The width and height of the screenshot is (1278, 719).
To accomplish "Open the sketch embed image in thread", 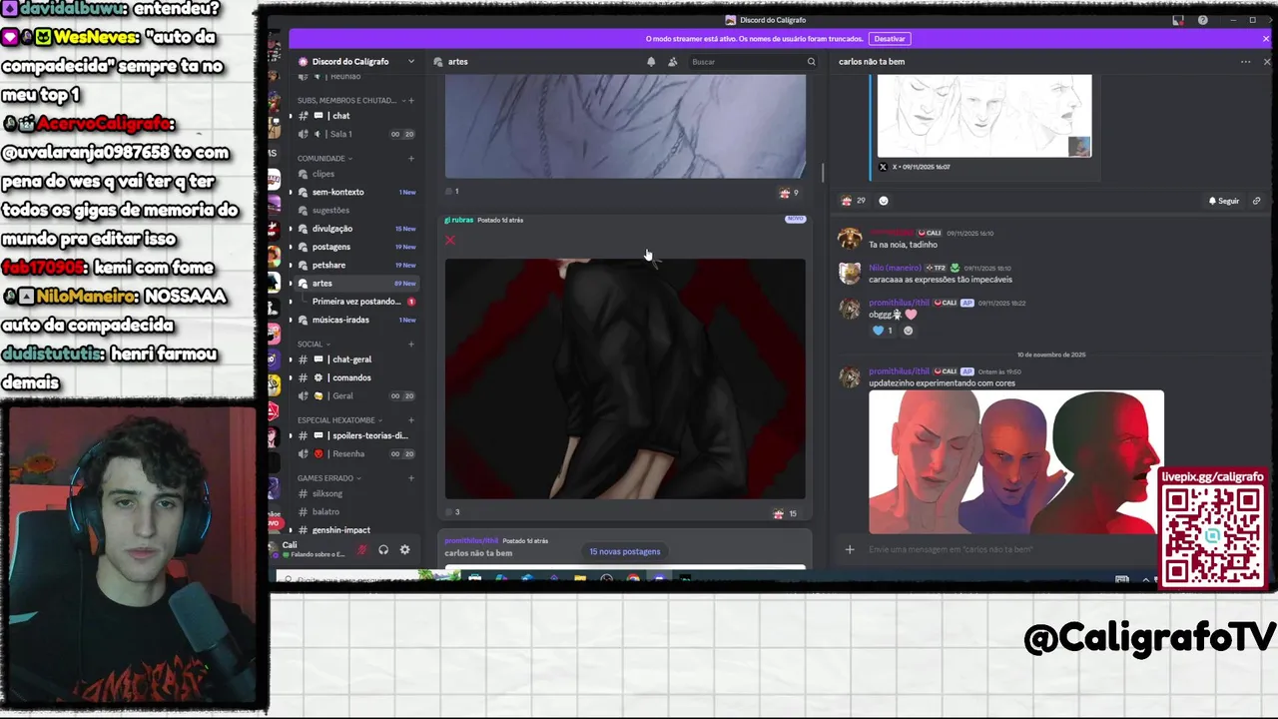I will click(984, 115).
